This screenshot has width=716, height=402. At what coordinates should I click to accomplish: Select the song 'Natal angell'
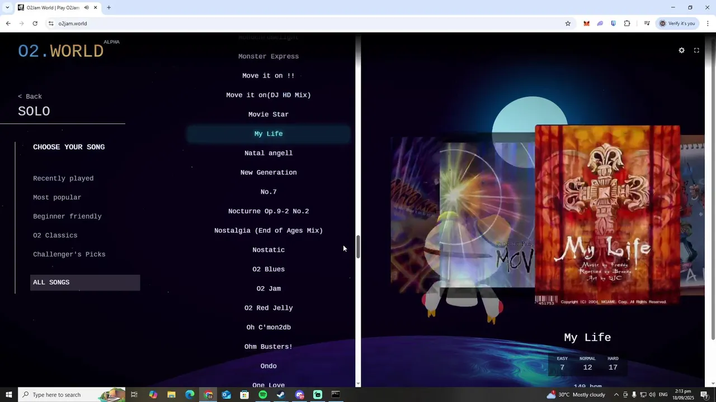[268, 153]
